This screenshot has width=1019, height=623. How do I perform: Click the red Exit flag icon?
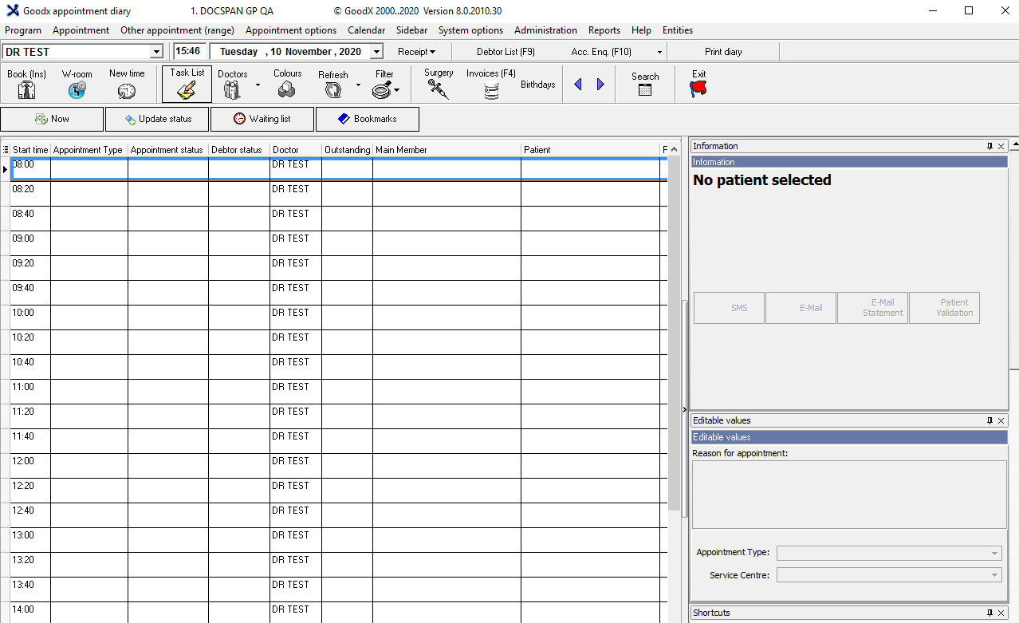click(x=698, y=89)
